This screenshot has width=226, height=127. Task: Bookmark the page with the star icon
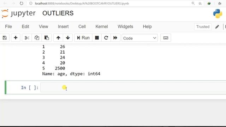200,4
